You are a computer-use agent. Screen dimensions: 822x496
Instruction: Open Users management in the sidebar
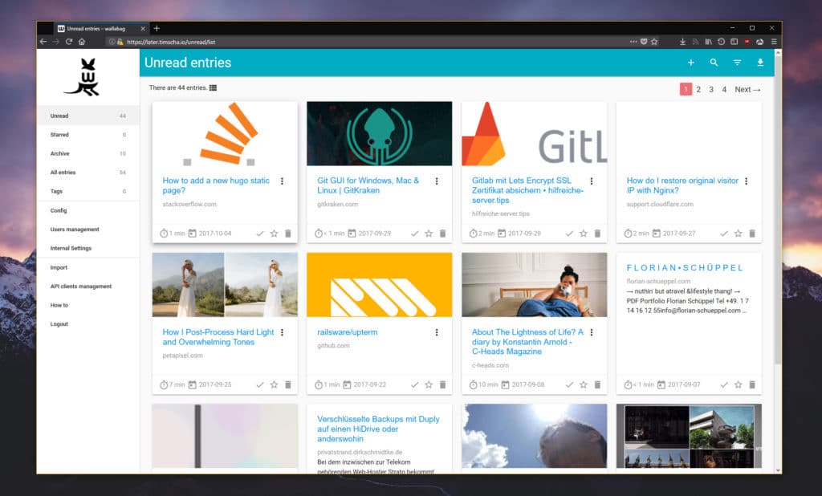88,229
